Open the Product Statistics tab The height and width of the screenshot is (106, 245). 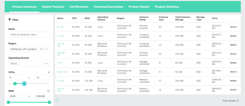[x=167, y=7]
